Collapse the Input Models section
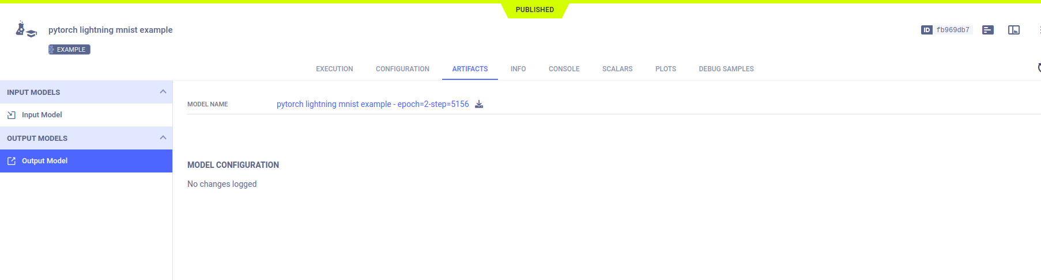The image size is (1041, 280). (x=163, y=92)
